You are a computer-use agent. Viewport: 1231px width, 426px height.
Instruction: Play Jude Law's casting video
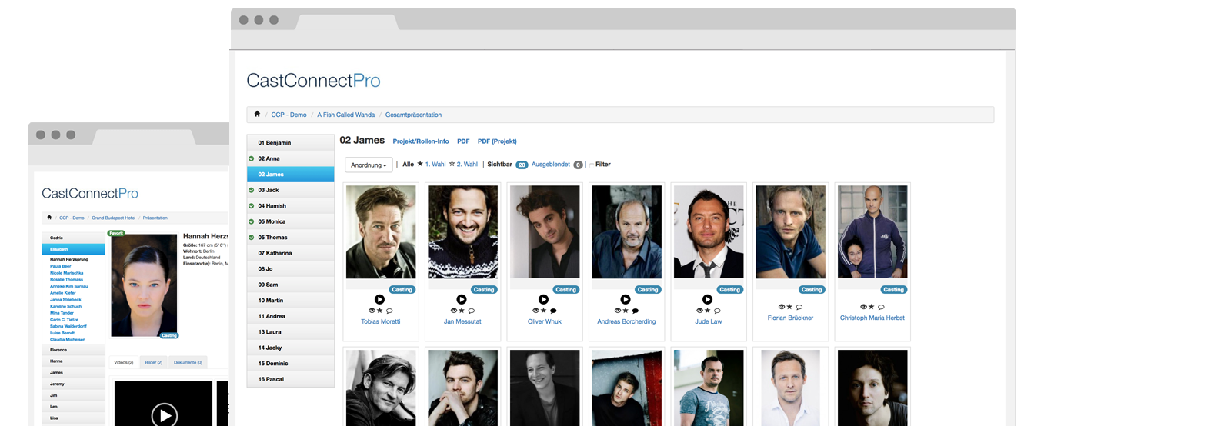pyautogui.click(x=707, y=300)
